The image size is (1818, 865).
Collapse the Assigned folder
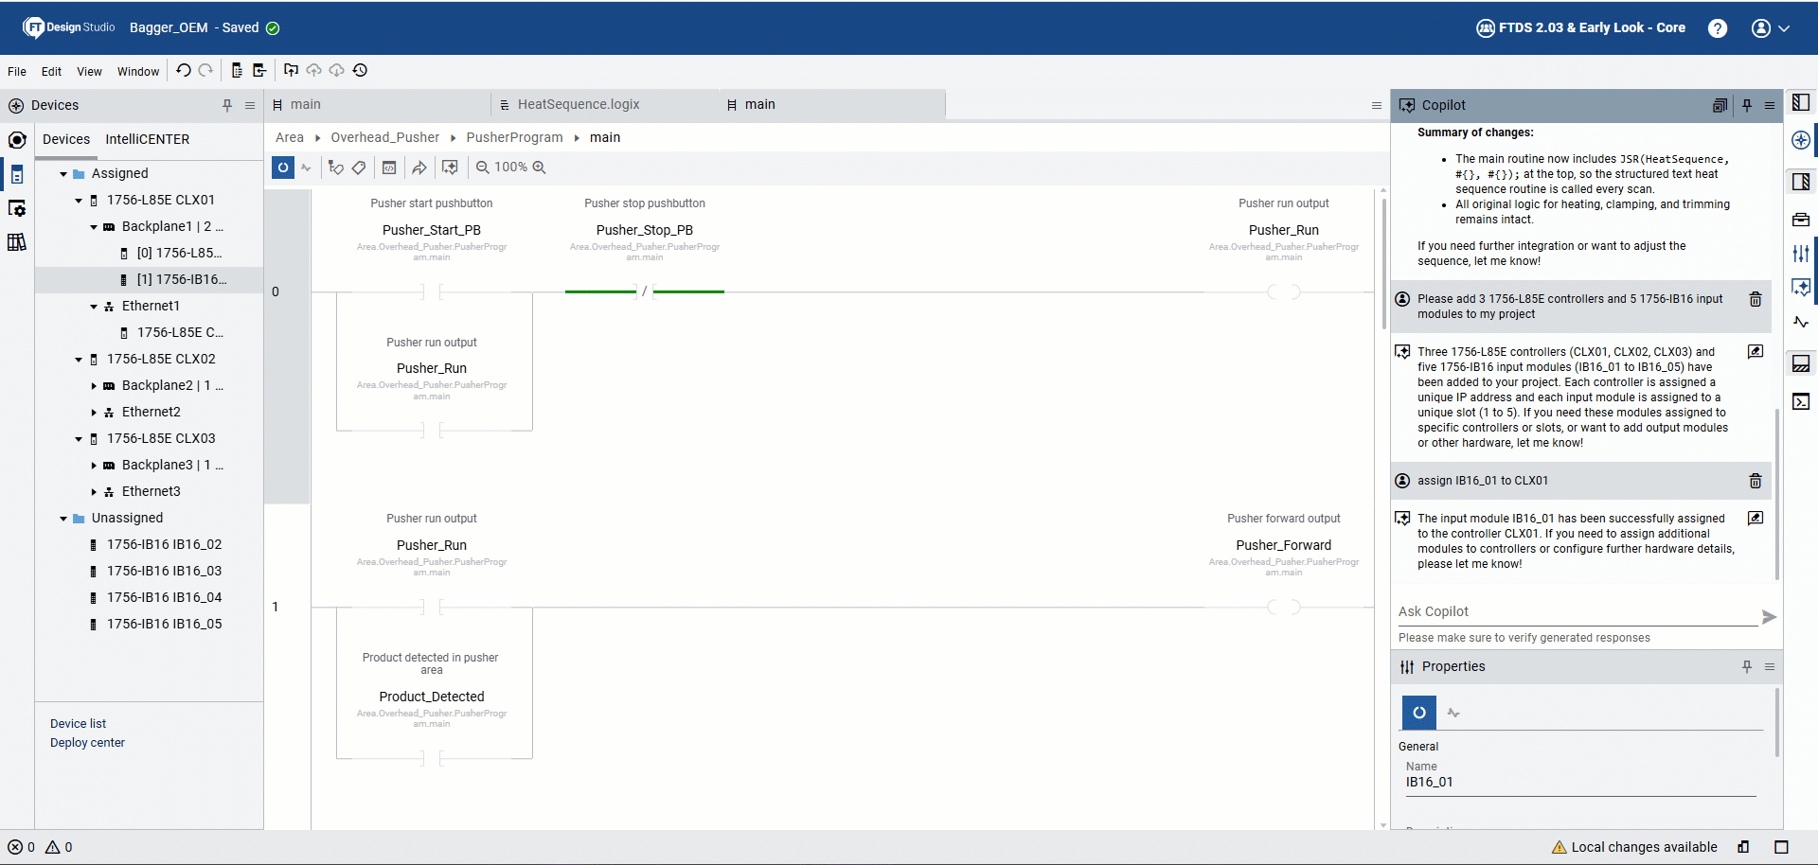tap(63, 174)
